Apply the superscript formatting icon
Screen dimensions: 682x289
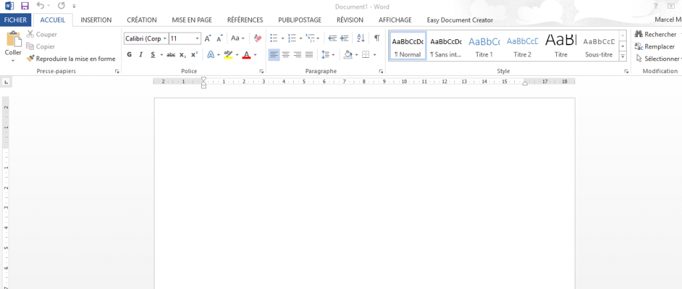[x=194, y=54]
